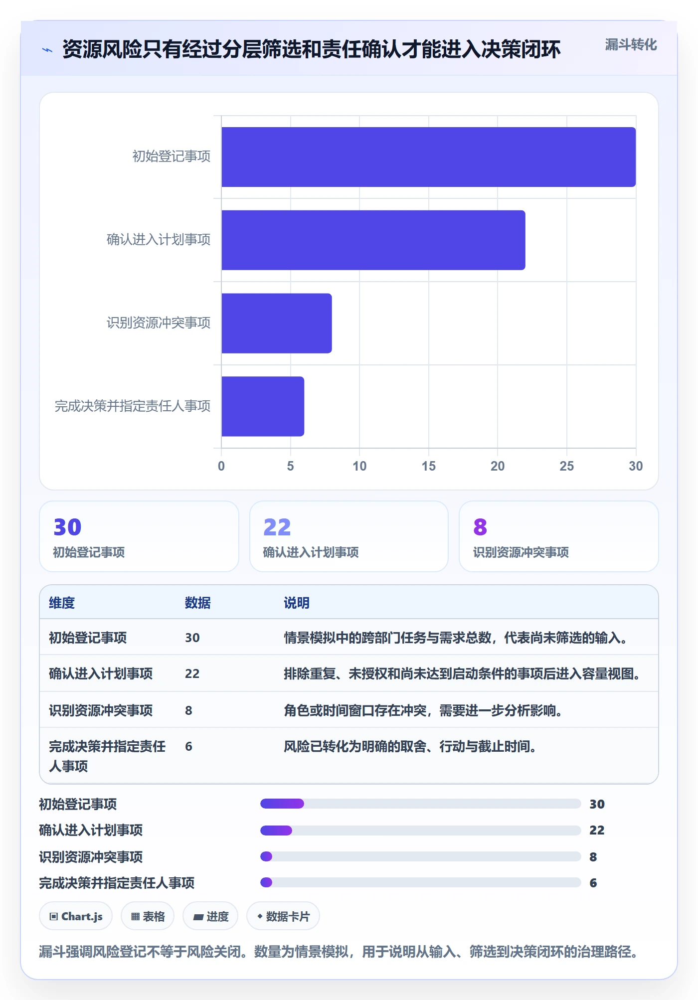Click table cell 识别资源冲突事项
The image size is (698, 1000).
click(101, 710)
